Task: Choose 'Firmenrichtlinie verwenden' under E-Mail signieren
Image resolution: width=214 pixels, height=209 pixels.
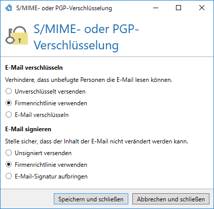Action: (x=46, y=165)
